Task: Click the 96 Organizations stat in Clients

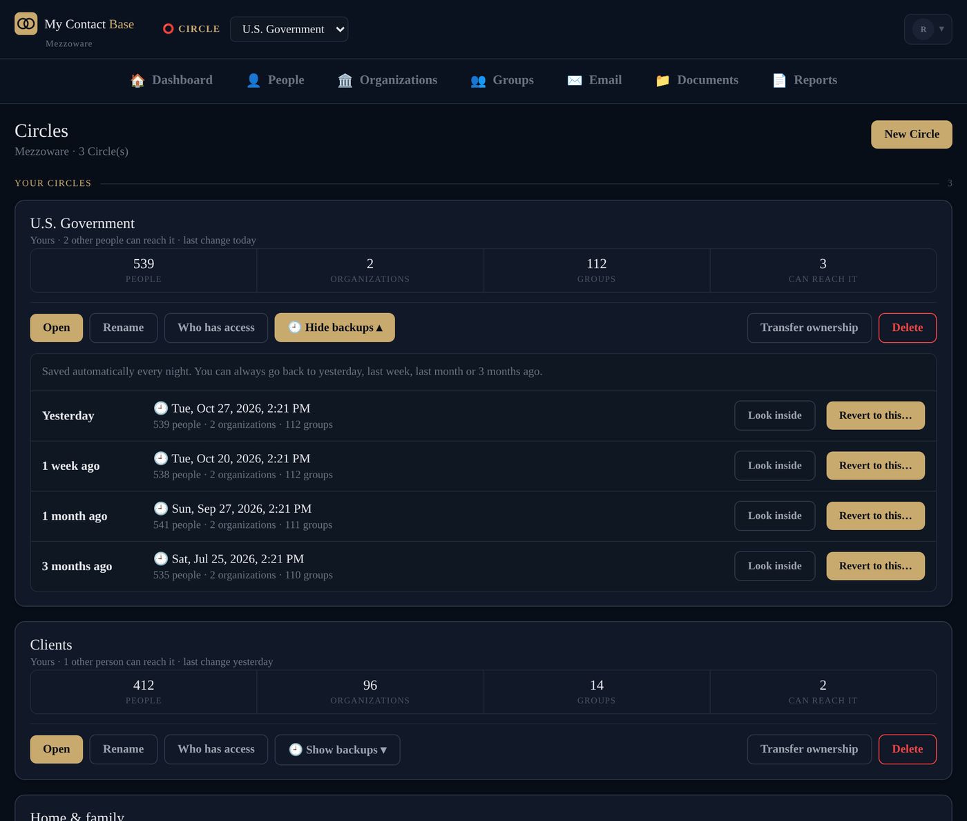Action: tap(370, 692)
